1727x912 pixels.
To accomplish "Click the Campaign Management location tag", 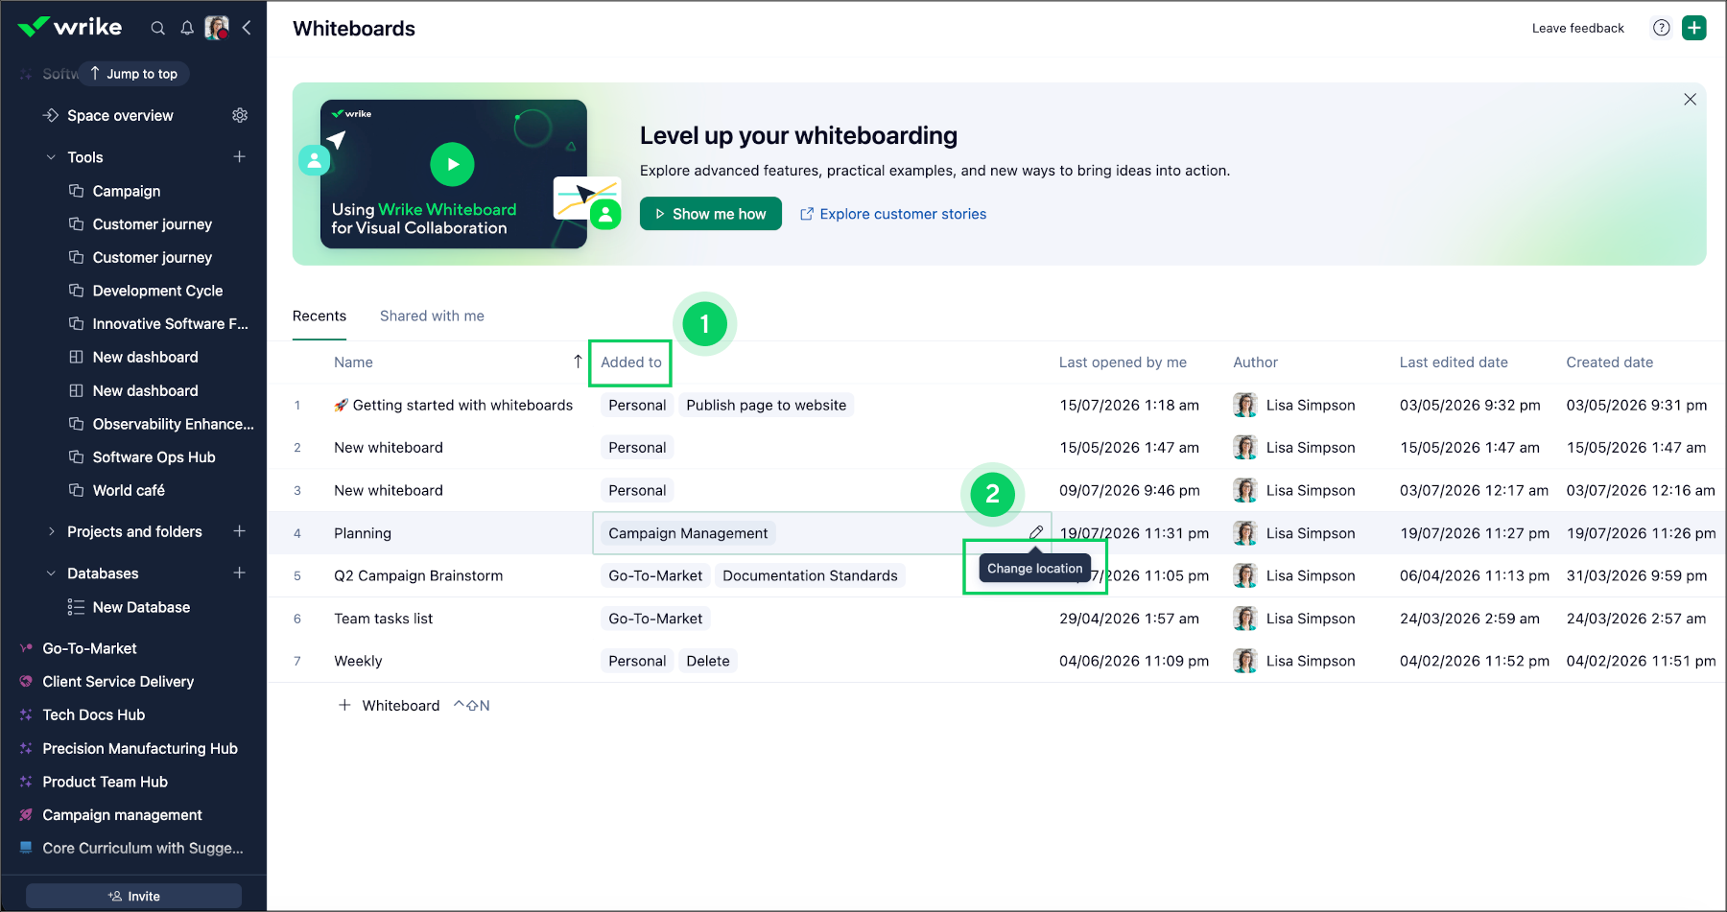I will (688, 533).
